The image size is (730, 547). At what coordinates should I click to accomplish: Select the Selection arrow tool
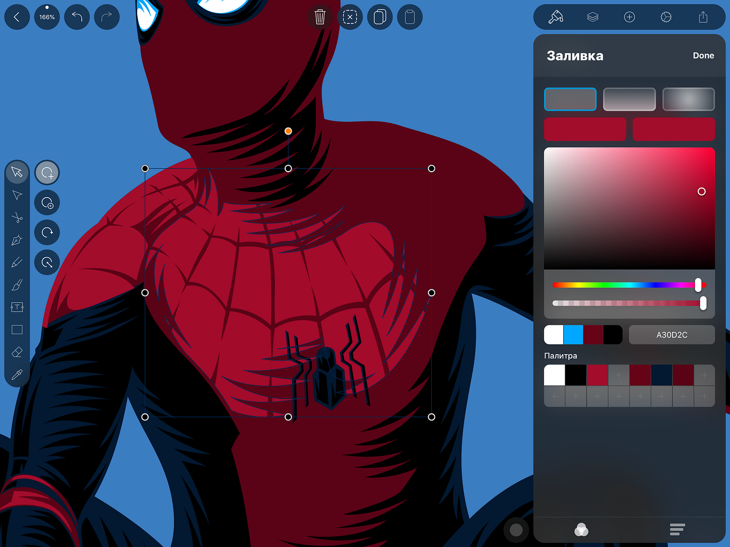tap(17, 173)
